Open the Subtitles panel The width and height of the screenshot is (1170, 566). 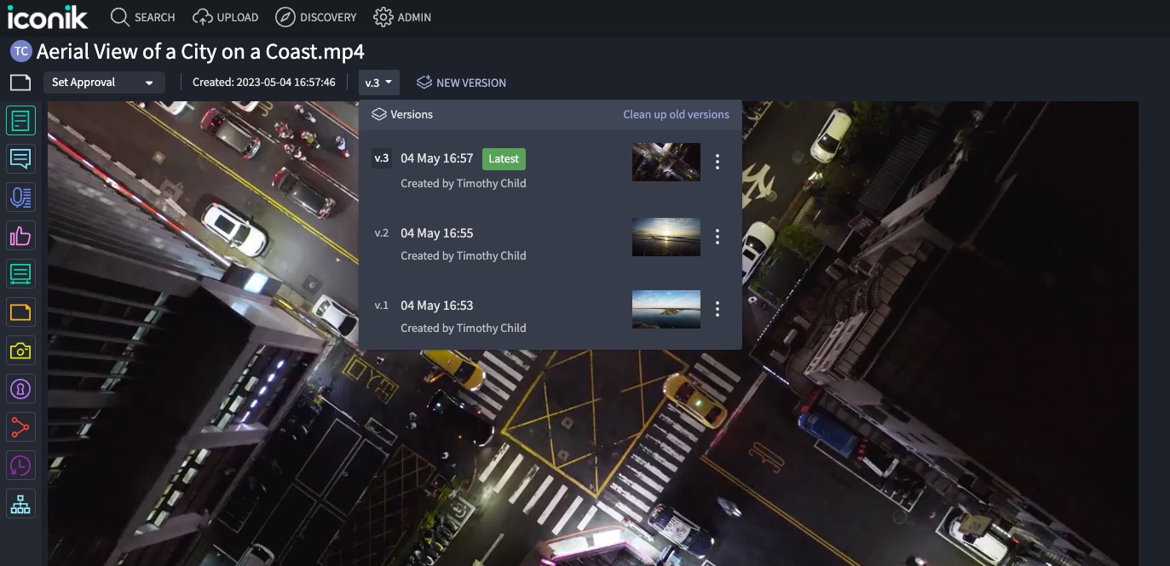(x=20, y=273)
